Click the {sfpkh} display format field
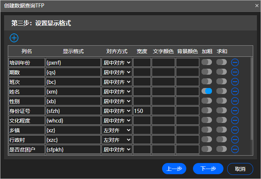The width and height of the screenshot is (261, 179). (x=73, y=149)
